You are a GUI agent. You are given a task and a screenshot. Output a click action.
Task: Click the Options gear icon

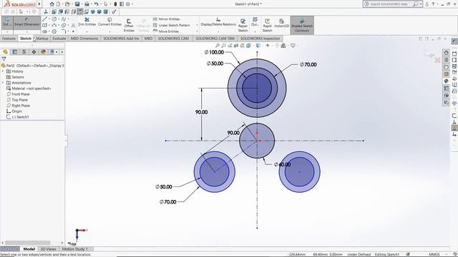tap(127, 4)
